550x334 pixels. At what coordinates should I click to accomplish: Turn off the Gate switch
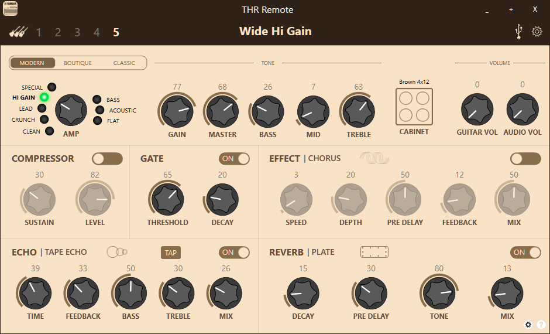pyautogui.click(x=234, y=159)
